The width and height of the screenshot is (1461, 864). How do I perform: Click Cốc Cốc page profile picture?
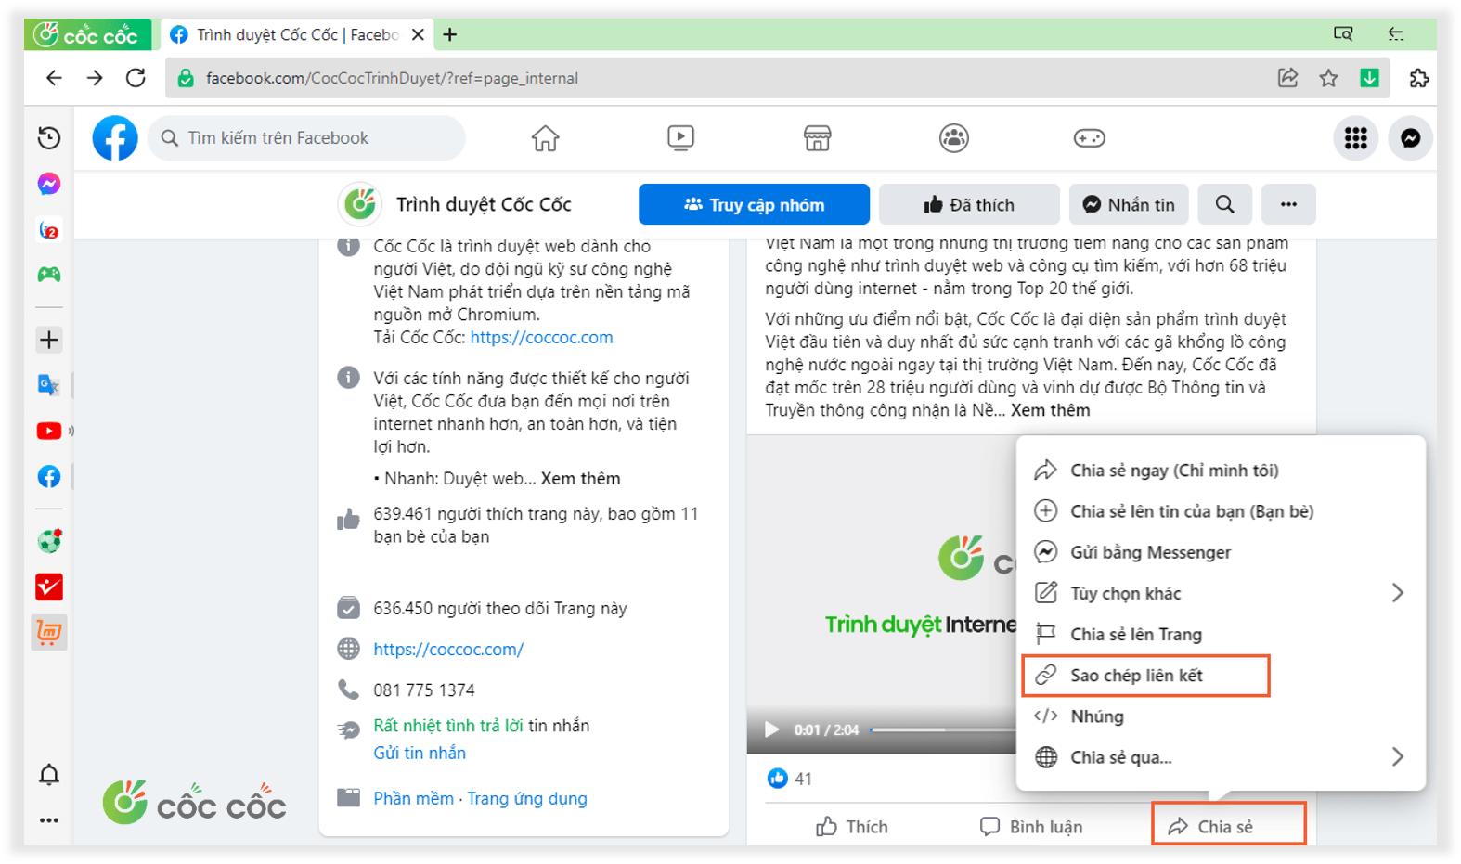(360, 203)
